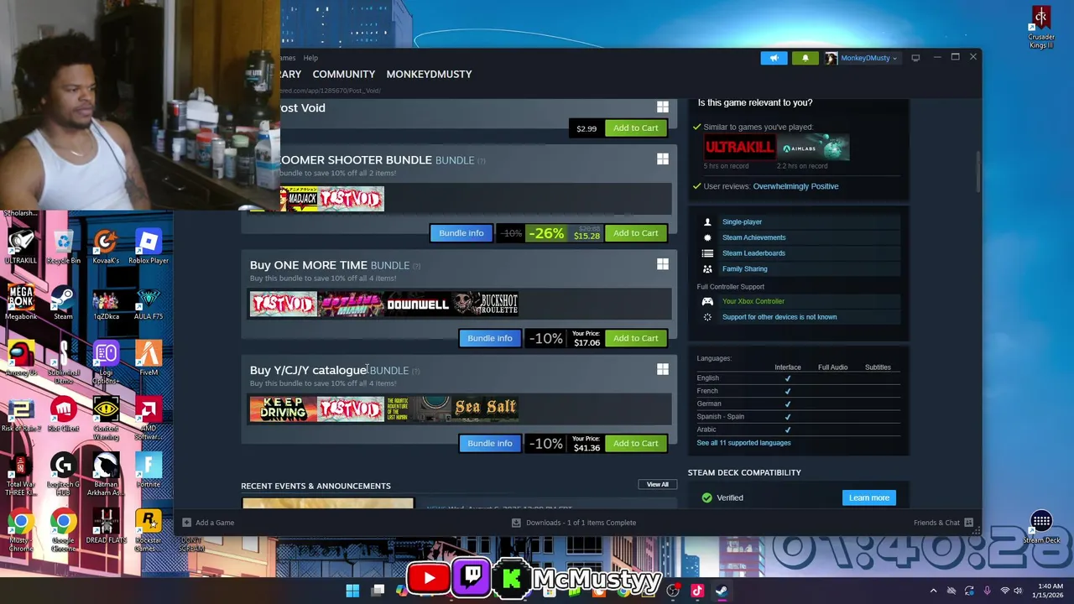
Task: Open the Steam Achievements feature link
Action: [753, 237]
